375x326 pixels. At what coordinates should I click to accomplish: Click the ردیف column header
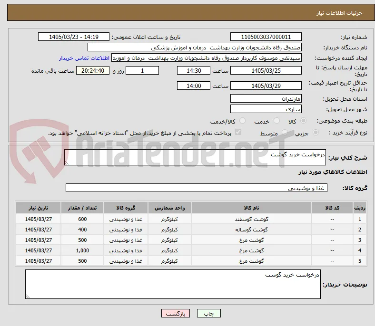359,208
